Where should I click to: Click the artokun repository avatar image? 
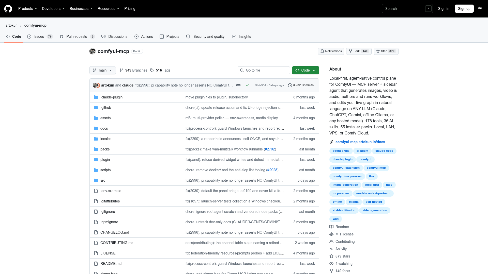tap(93, 51)
